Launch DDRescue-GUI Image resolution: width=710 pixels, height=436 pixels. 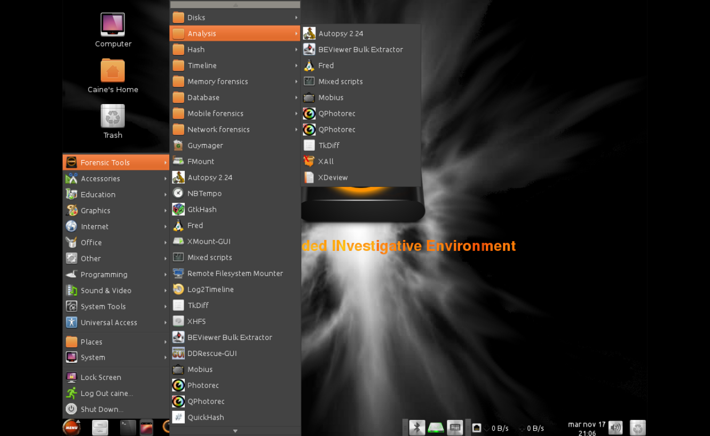[235, 353]
